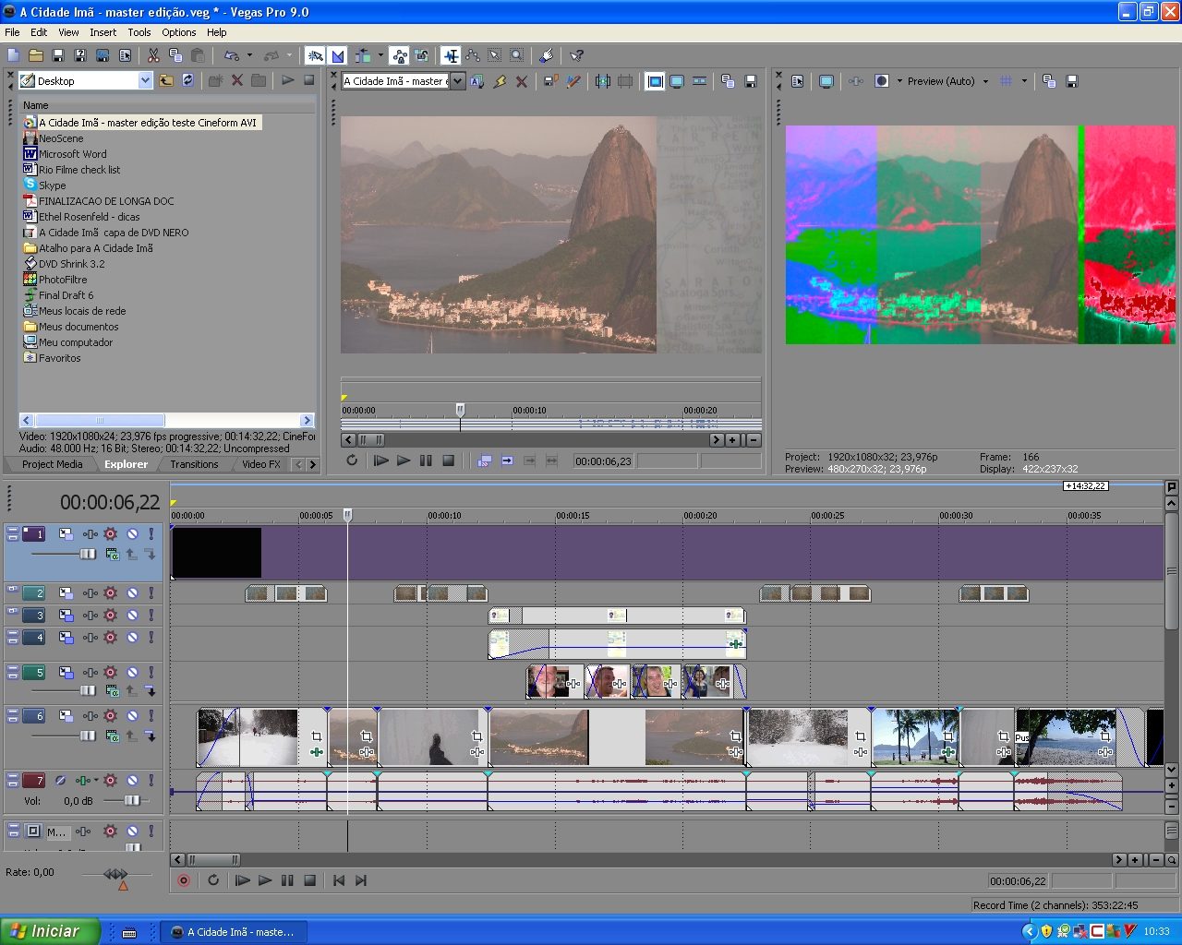Open Track FX on track 5

[x=90, y=673]
